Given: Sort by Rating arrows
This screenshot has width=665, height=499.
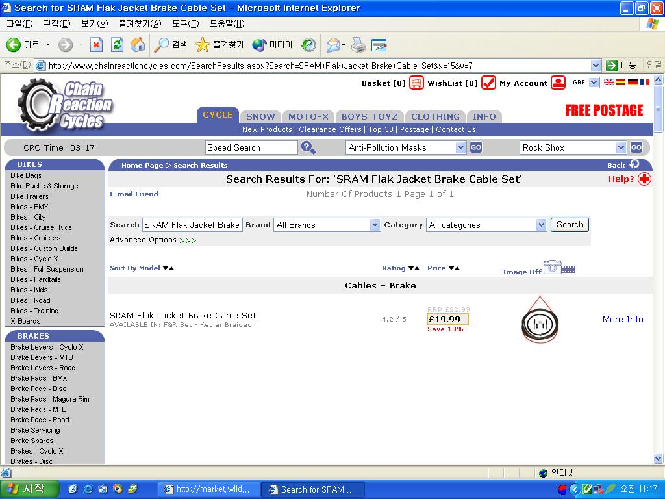Looking at the screenshot, I should 414,268.
